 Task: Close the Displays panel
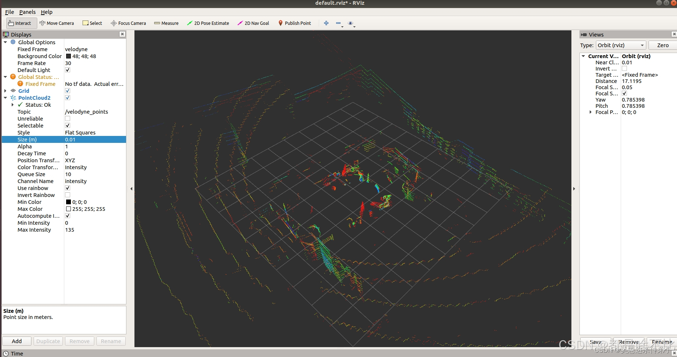[122, 34]
